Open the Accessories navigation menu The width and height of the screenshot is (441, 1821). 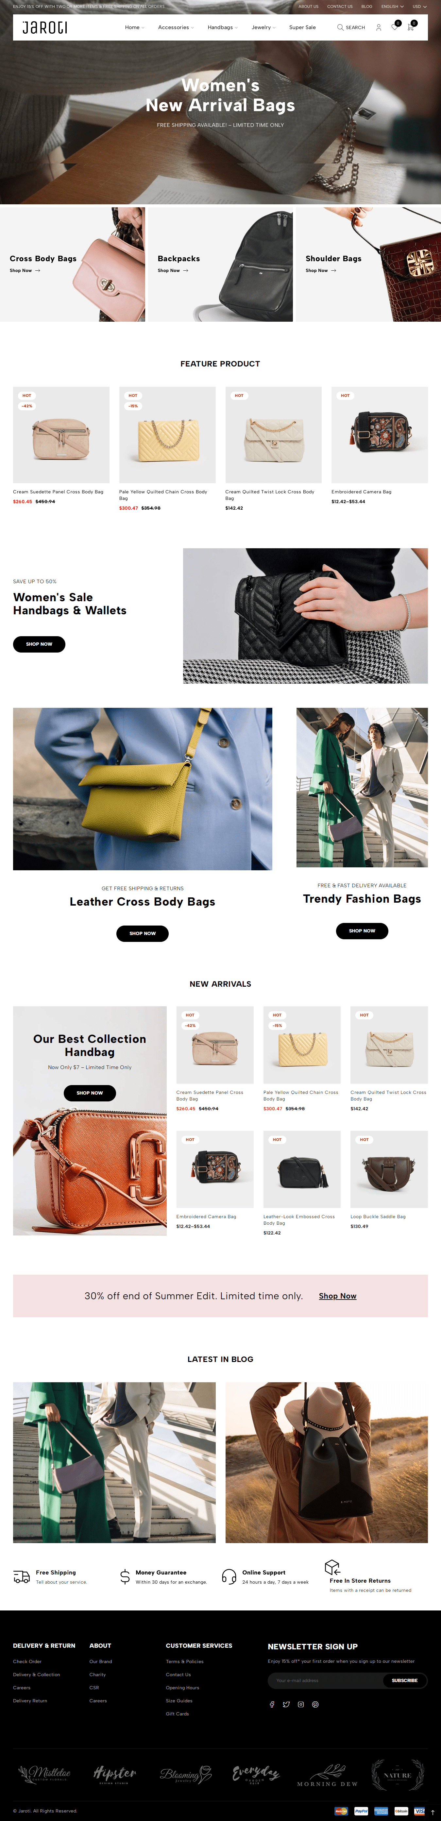(x=176, y=27)
